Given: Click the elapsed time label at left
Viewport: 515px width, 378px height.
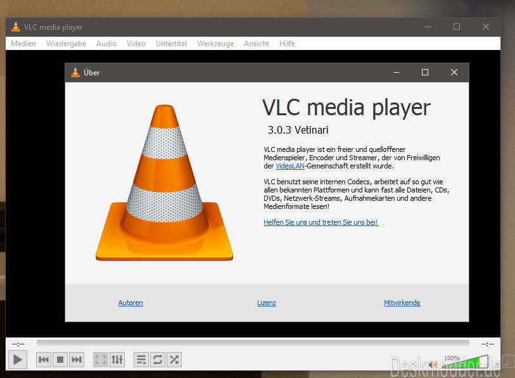Looking at the screenshot, I should click(18, 344).
